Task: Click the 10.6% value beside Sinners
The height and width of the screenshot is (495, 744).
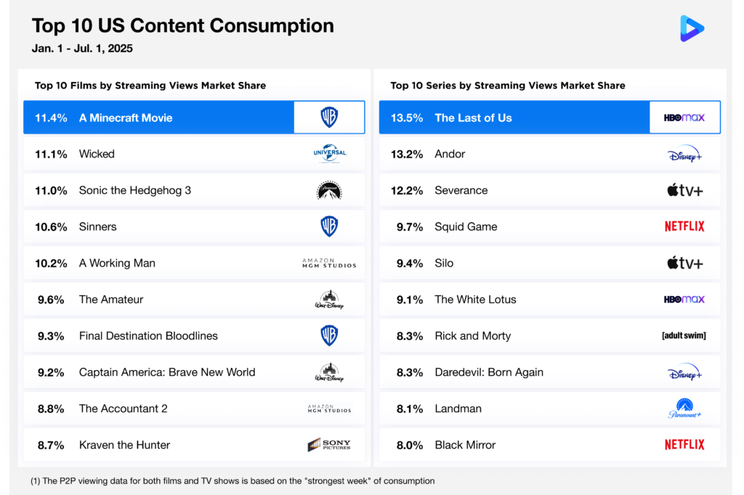Action: (x=52, y=227)
